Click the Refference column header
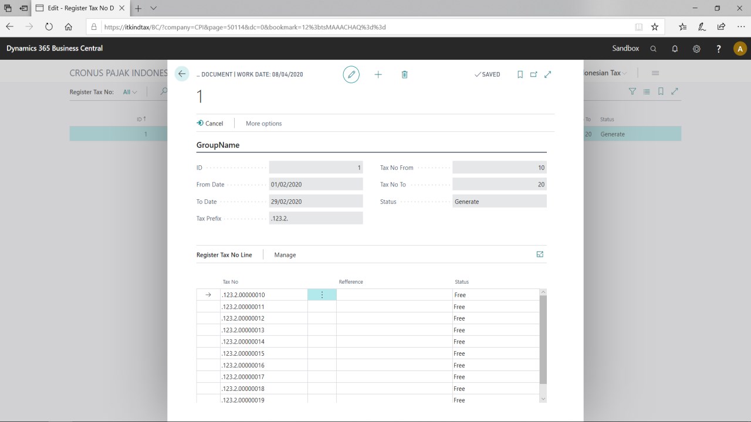751x422 pixels. (x=351, y=282)
